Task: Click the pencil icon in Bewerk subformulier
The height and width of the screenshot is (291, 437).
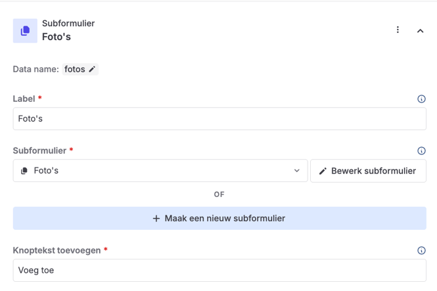Action: click(323, 171)
